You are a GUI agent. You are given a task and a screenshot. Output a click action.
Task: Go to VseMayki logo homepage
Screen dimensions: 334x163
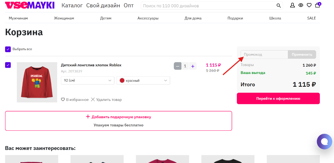(x=30, y=5)
